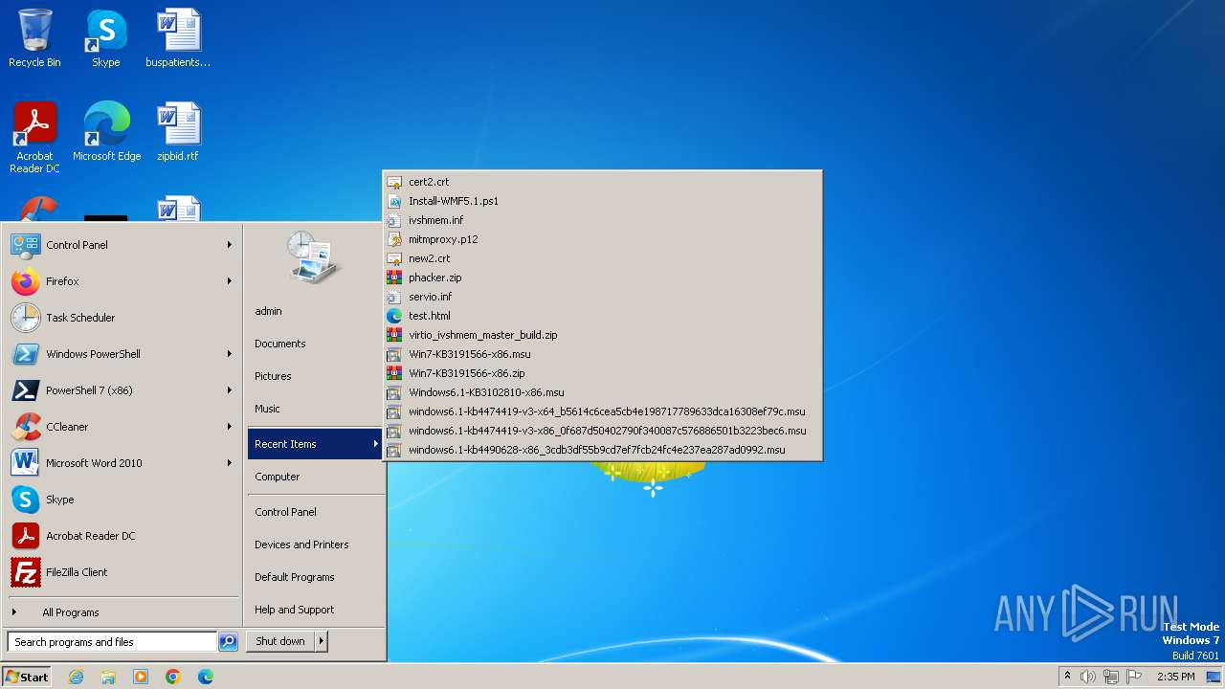The image size is (1225, 689).
Task: Click the taskbar clock showing 2:35 PM
Action: 1176,677
